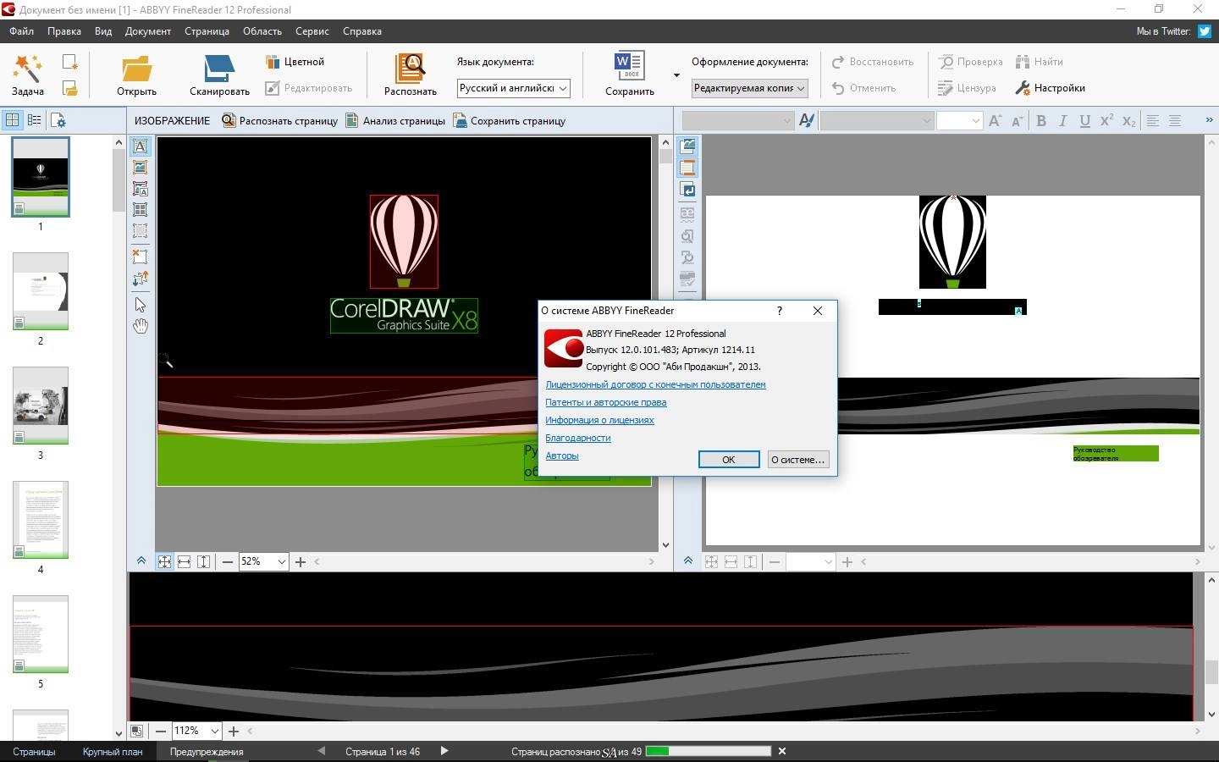Open the Правка menu
Screen dimensions: 1219x762
pos(64,31)
